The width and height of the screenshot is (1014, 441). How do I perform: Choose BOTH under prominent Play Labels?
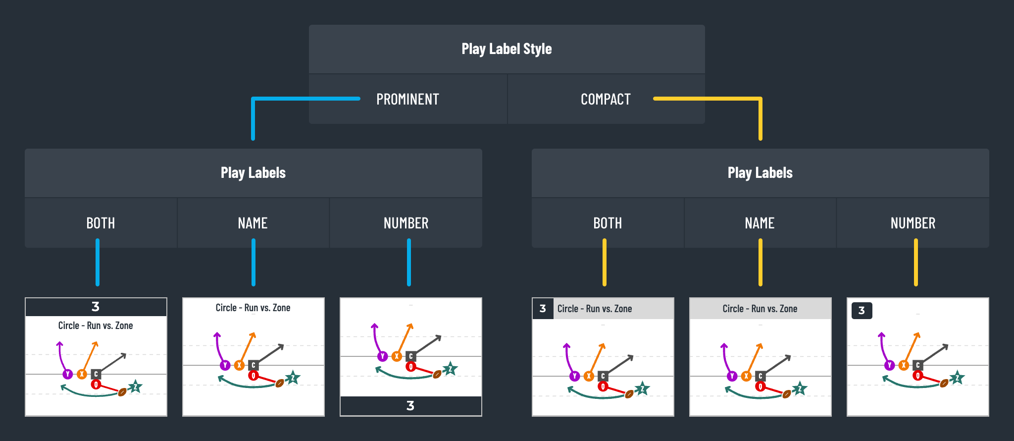tap(101, 223)
